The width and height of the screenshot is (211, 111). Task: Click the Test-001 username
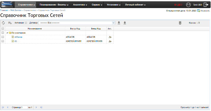coord(198,5)
